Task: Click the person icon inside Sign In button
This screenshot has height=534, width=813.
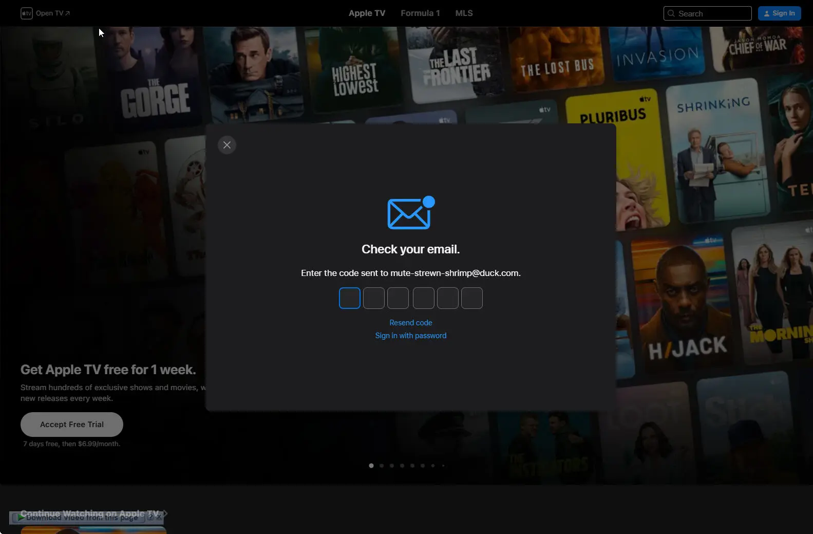Action: click(x=767, y=13)
